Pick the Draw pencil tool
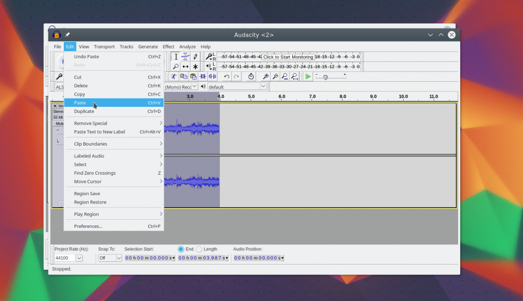523x301 pixels. [x=195, y=57]
